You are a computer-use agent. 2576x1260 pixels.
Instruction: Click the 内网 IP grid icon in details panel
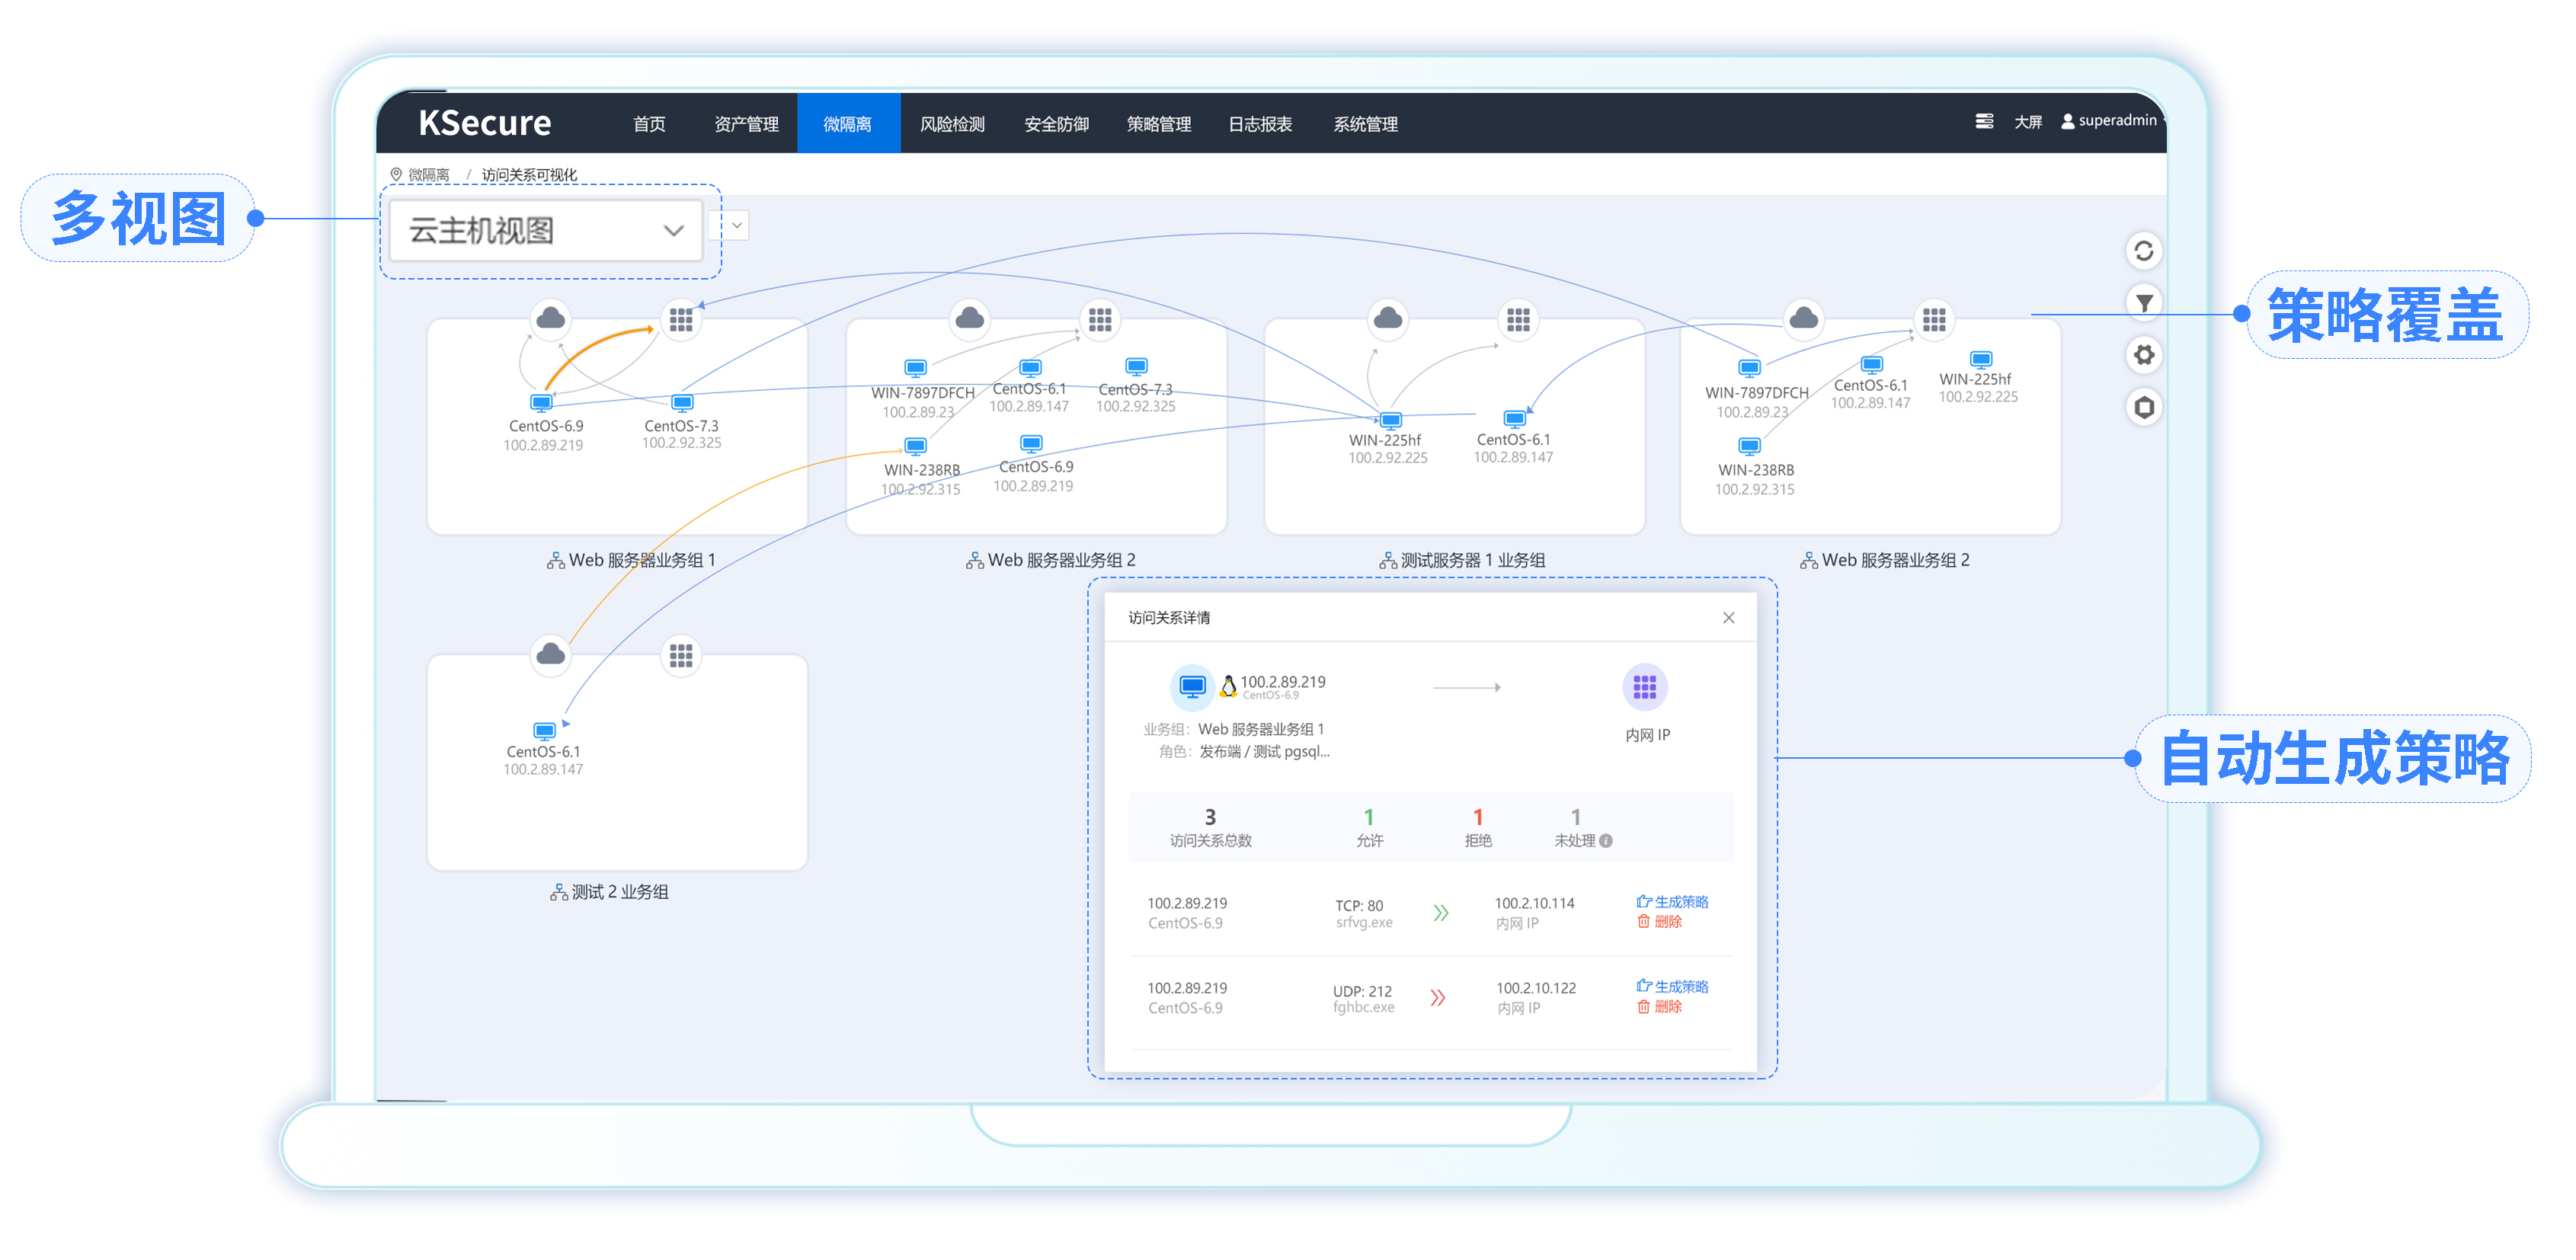click(1644, 687)
